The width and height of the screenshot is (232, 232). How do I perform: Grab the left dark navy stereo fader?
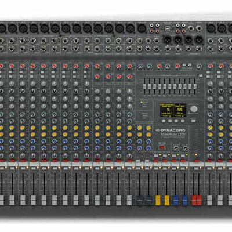pos(140,200)
